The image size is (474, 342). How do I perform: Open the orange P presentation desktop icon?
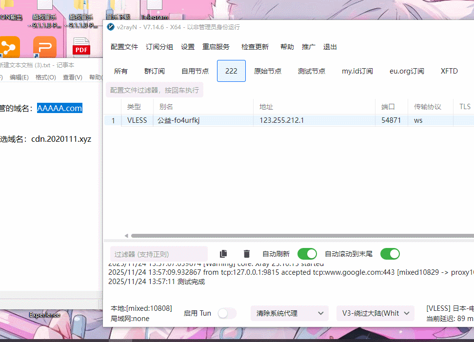click(x=45, y=47)
